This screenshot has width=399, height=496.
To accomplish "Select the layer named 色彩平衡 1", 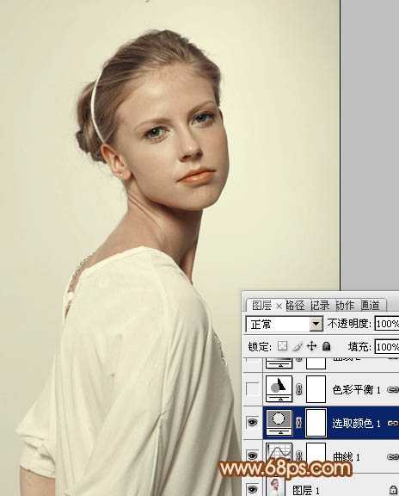I will click(357, 390).
